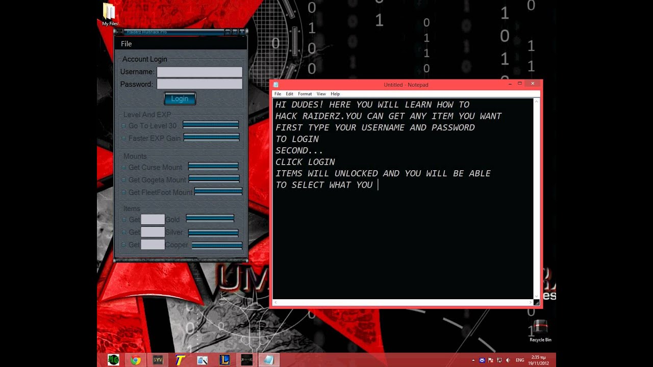Click 'HI DUDES! HERE YOU WILL' line
Image resolution: width=653 pixels, height=367 pixels.
[x=372, y=104]
